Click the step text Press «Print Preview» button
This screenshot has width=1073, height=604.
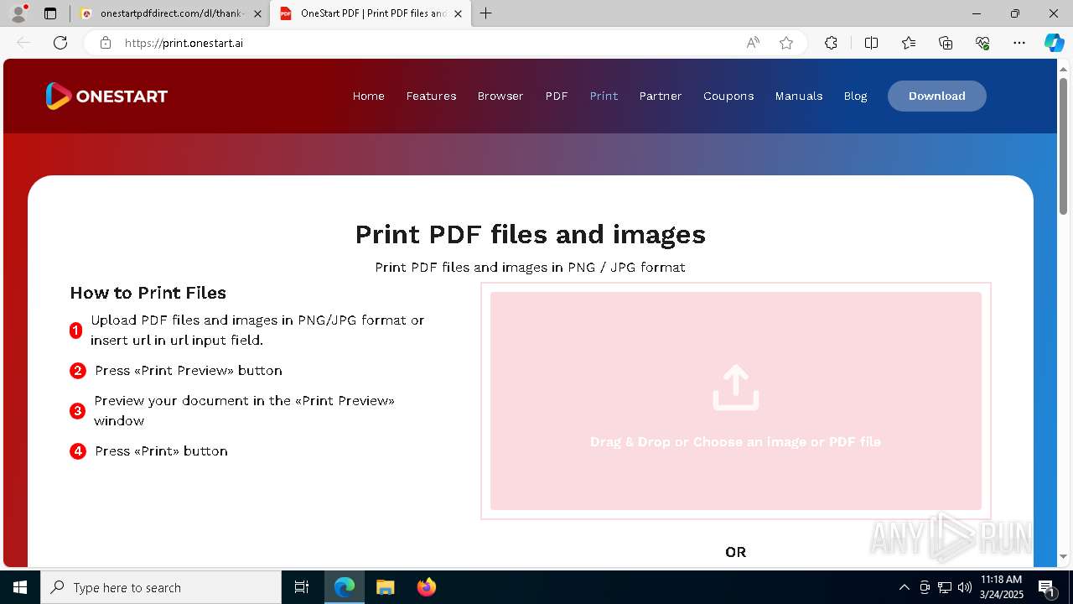[189, 370]
